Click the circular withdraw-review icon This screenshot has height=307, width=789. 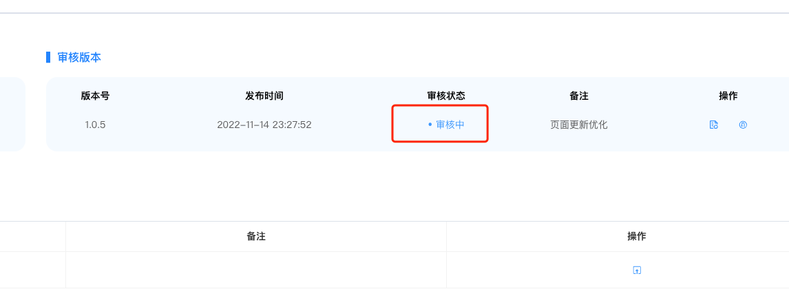tap(743, 125)
